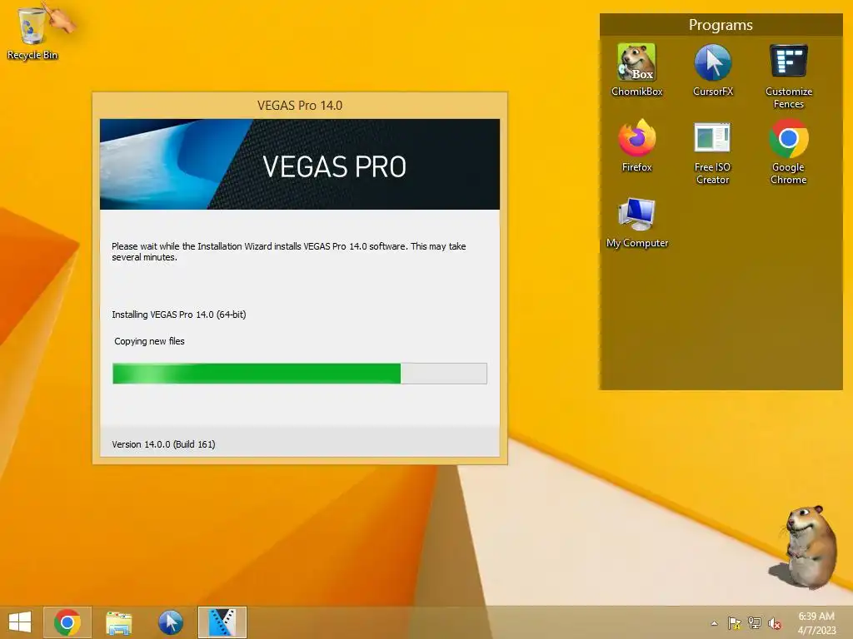This screenshot has height=639, width=853.
Task: Open My Computer in the Programs fence
Action: point(637,223)
